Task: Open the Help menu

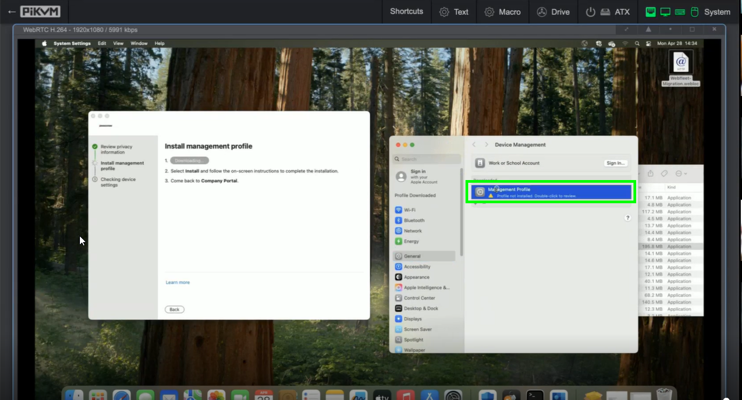Action: click(x=159, y=44)
